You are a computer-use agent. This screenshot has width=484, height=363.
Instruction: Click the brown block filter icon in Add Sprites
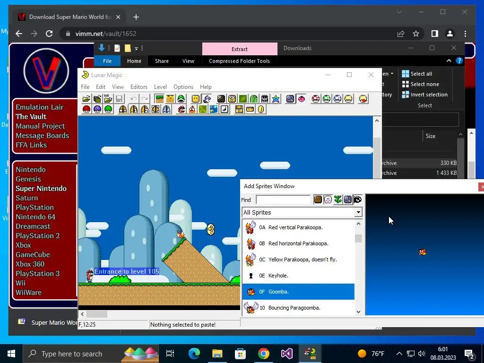tap(318, 200)
